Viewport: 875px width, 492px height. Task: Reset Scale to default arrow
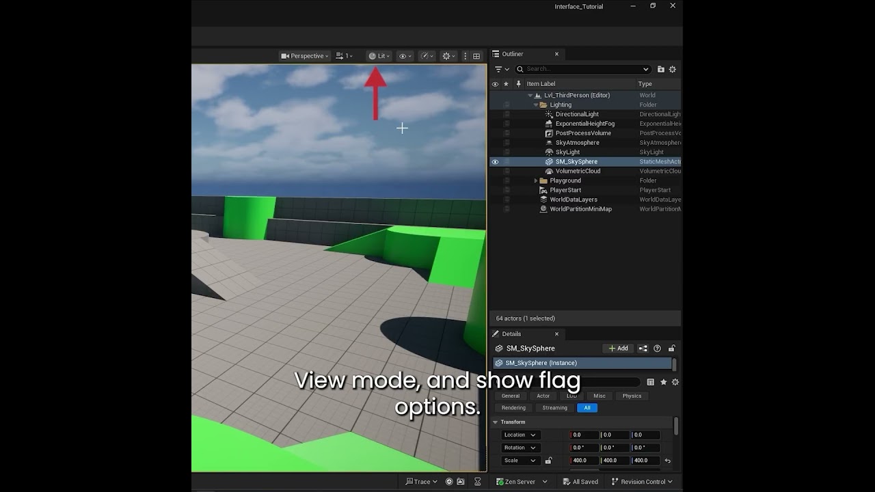[x=667, y=461]
